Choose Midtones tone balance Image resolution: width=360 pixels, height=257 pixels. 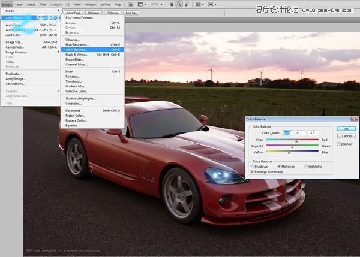(x=280, y=166)
